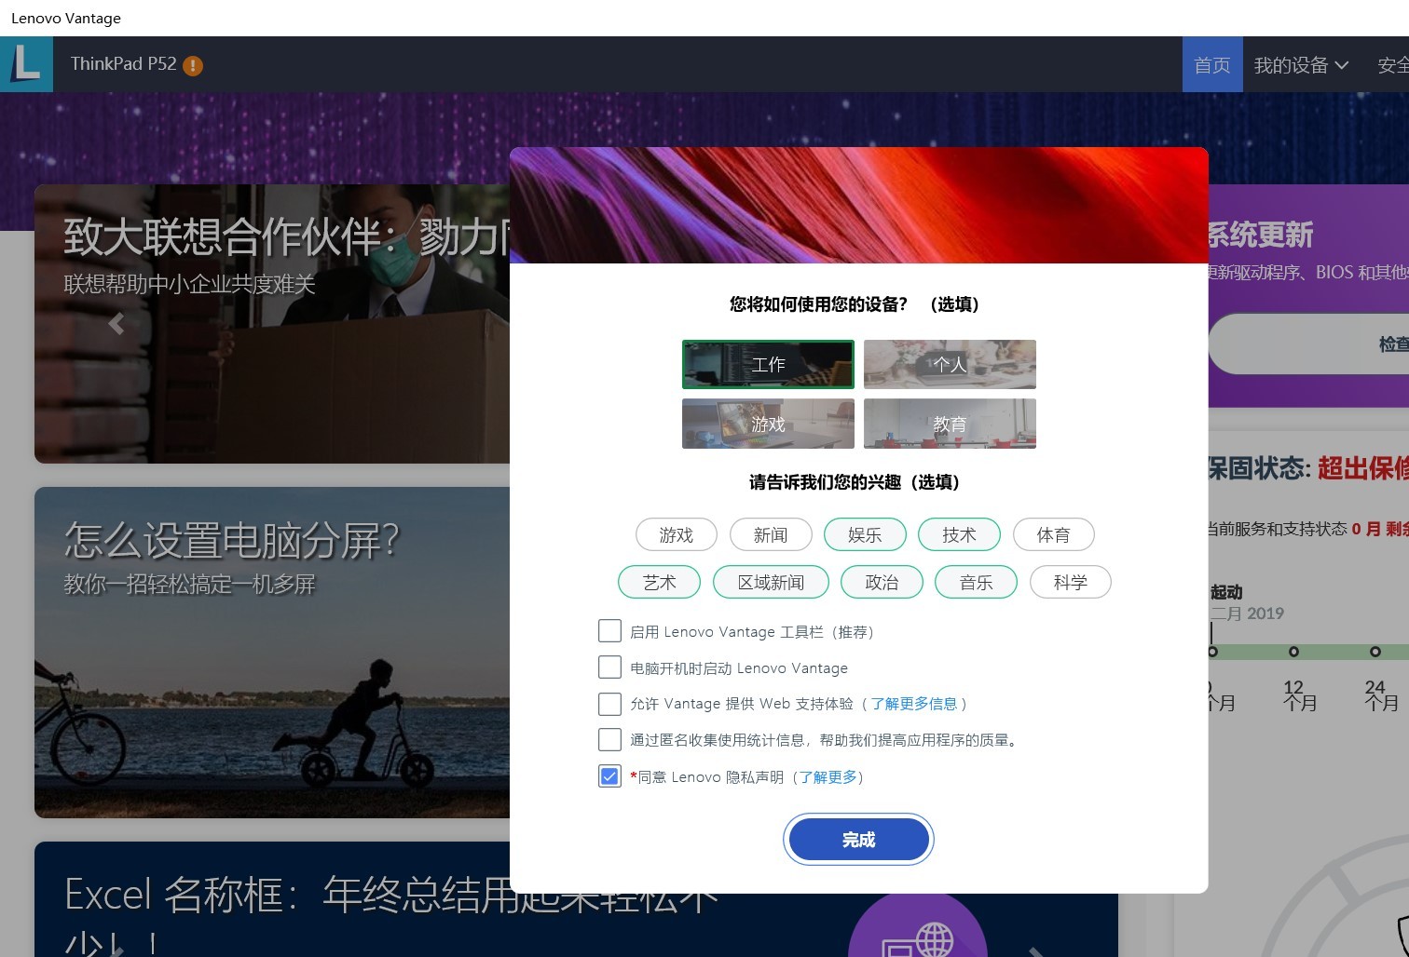
Task: Click the previous-slide arrow on the banner
Action: tap(116, 323)
